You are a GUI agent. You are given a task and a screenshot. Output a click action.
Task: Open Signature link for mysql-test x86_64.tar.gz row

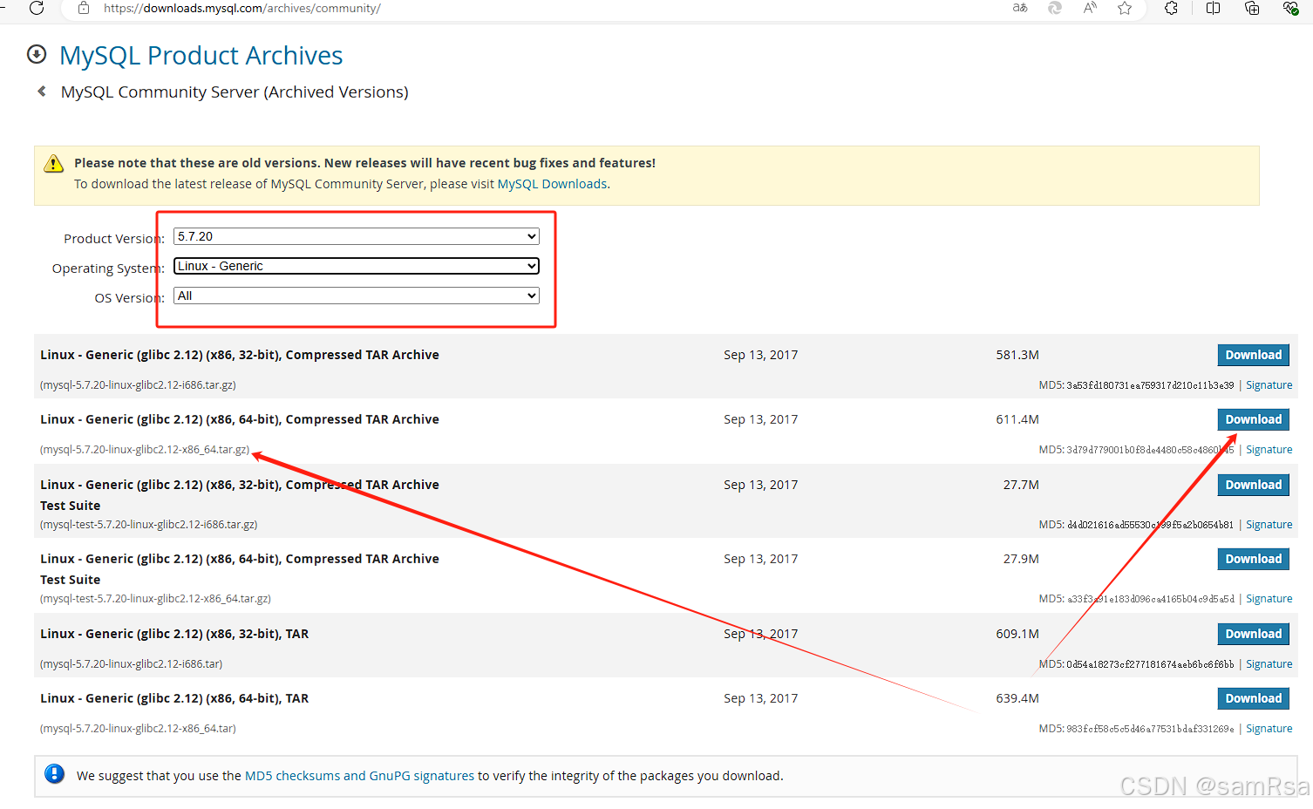(1269, 599)
